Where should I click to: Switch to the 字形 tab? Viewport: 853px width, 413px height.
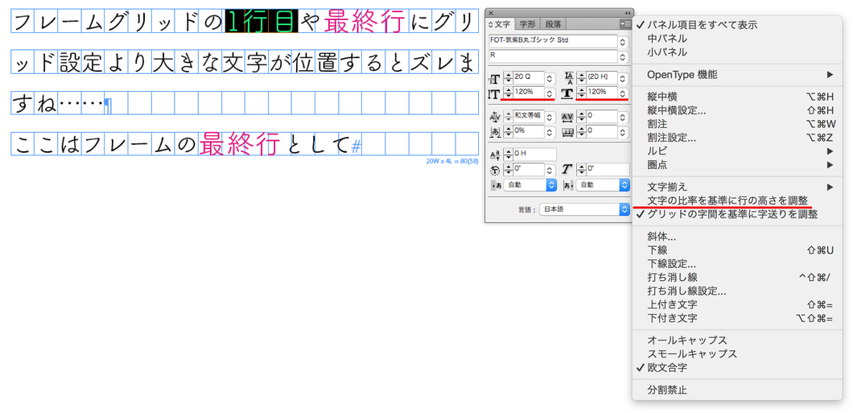527,24
